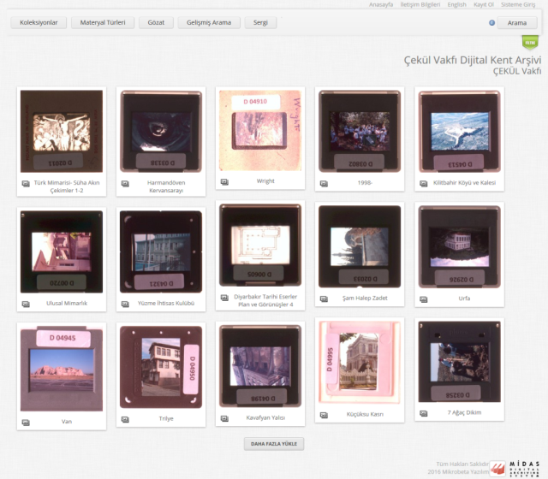Load more items with Daha Fazla Yükle
Screen dimensions: 548x479
coord(274,444)
